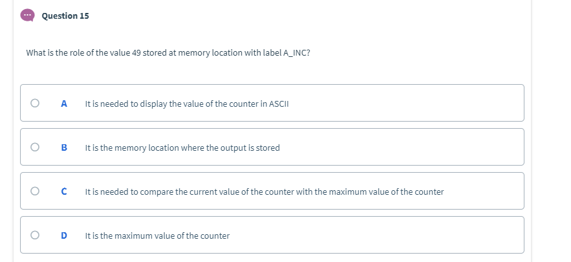
Task: Click the blue letter C label
Action: [x=64, y=191]
